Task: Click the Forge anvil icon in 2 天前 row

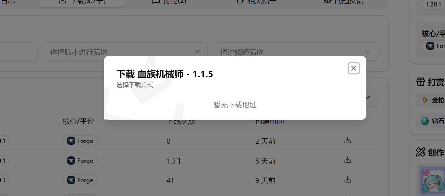Action: tap(71, 141)
